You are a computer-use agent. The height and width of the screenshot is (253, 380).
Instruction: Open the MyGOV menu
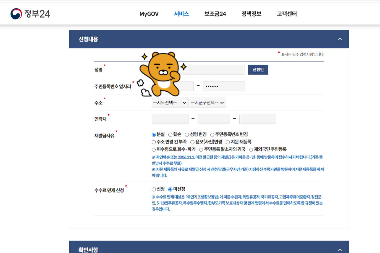point(149,14)
